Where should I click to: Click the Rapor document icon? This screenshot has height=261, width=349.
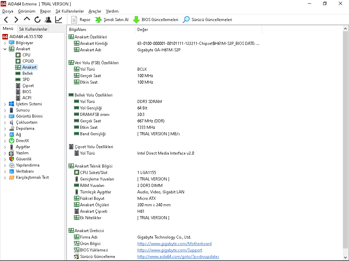[74, 20]
